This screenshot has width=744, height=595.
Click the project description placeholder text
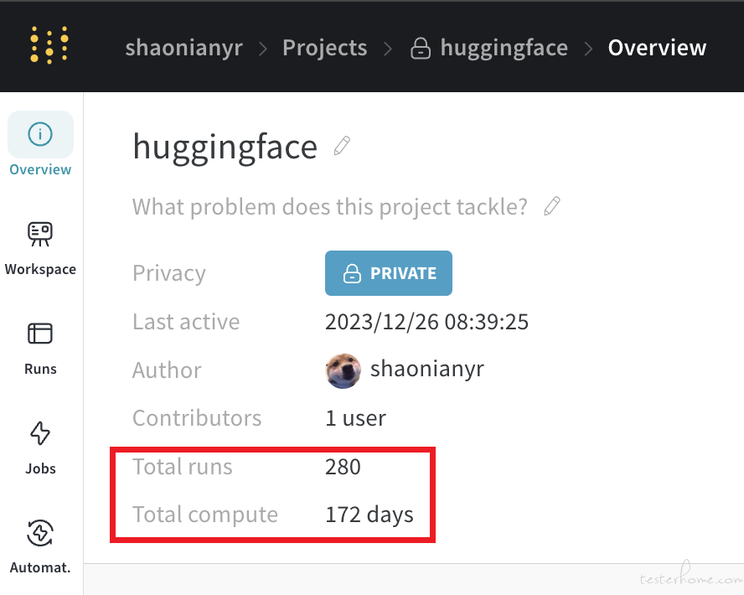point(330,207)
